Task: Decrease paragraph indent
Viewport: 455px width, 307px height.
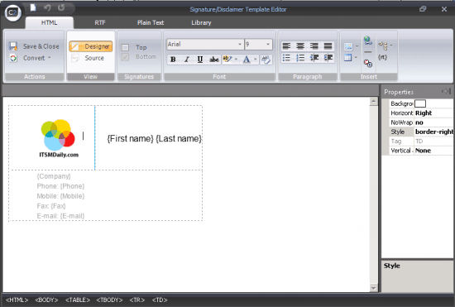Action: coord(314,58)
